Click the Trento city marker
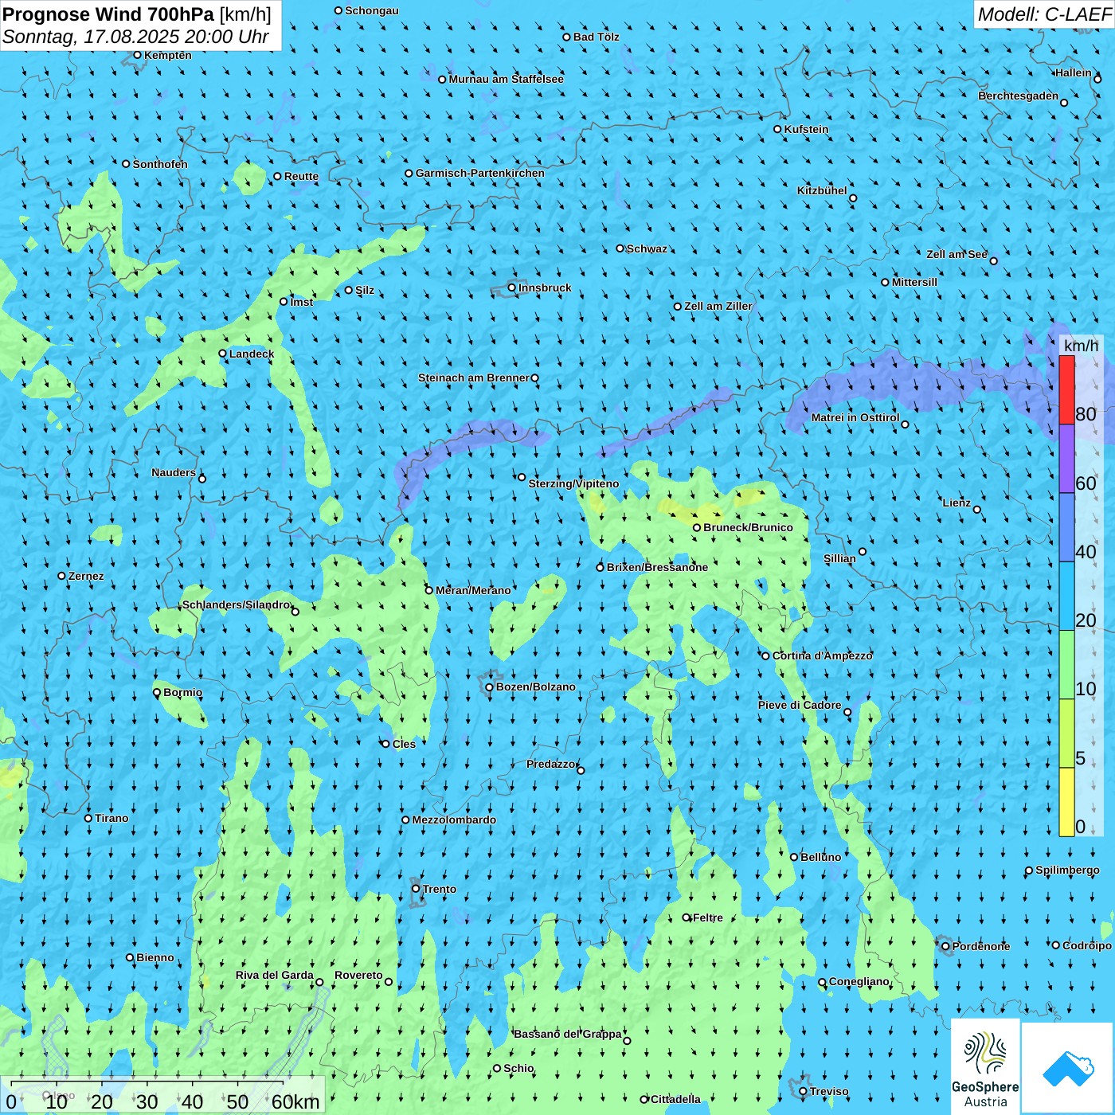The width and height of the screenshot is (1115, 1115). (x=416, y=889)
